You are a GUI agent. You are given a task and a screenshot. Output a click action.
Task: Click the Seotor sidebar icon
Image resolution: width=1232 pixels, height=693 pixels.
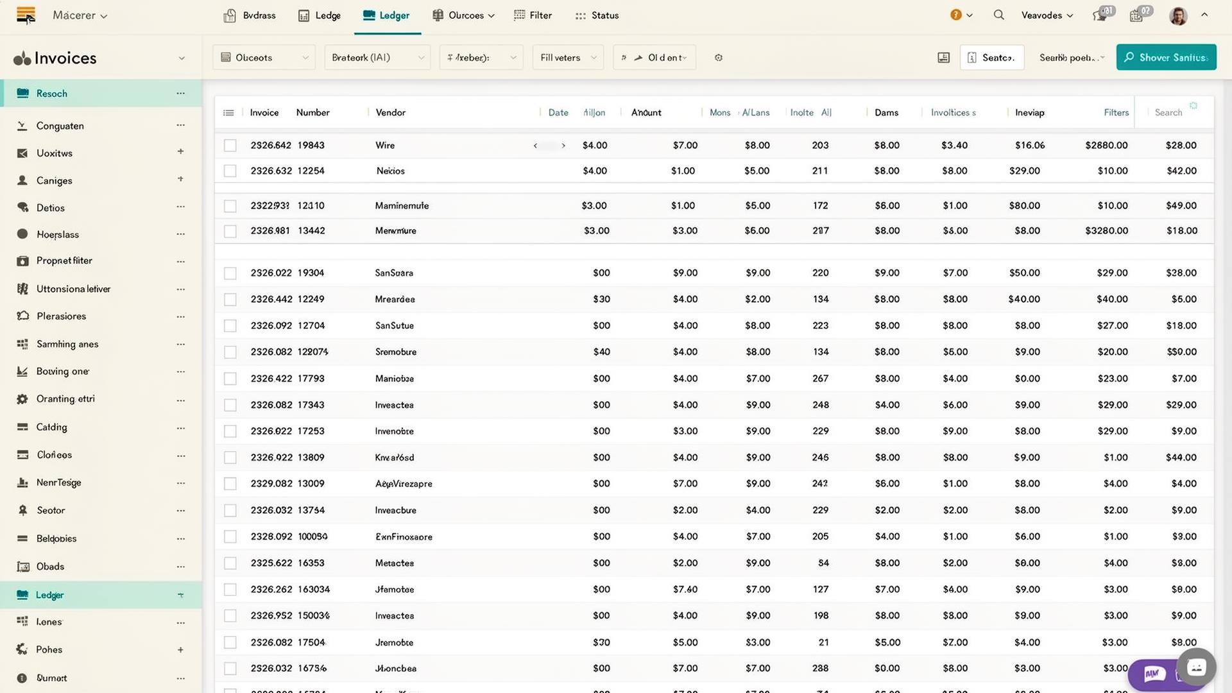[22, 510]
